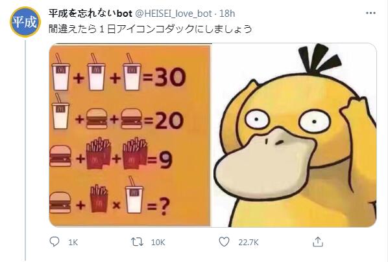Click the =? final equation row

click(110, 195)
